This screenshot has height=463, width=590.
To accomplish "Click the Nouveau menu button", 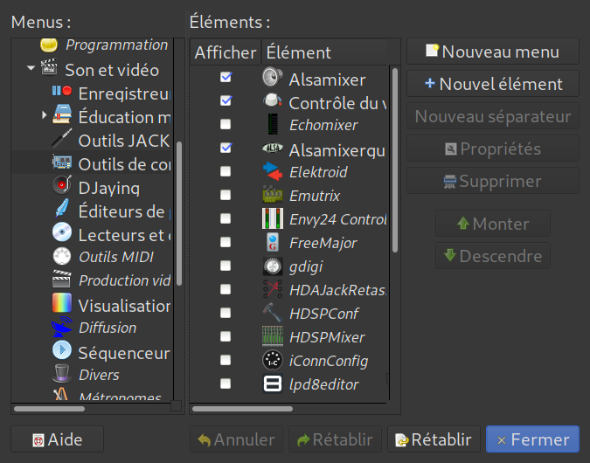I will (492, 52).
